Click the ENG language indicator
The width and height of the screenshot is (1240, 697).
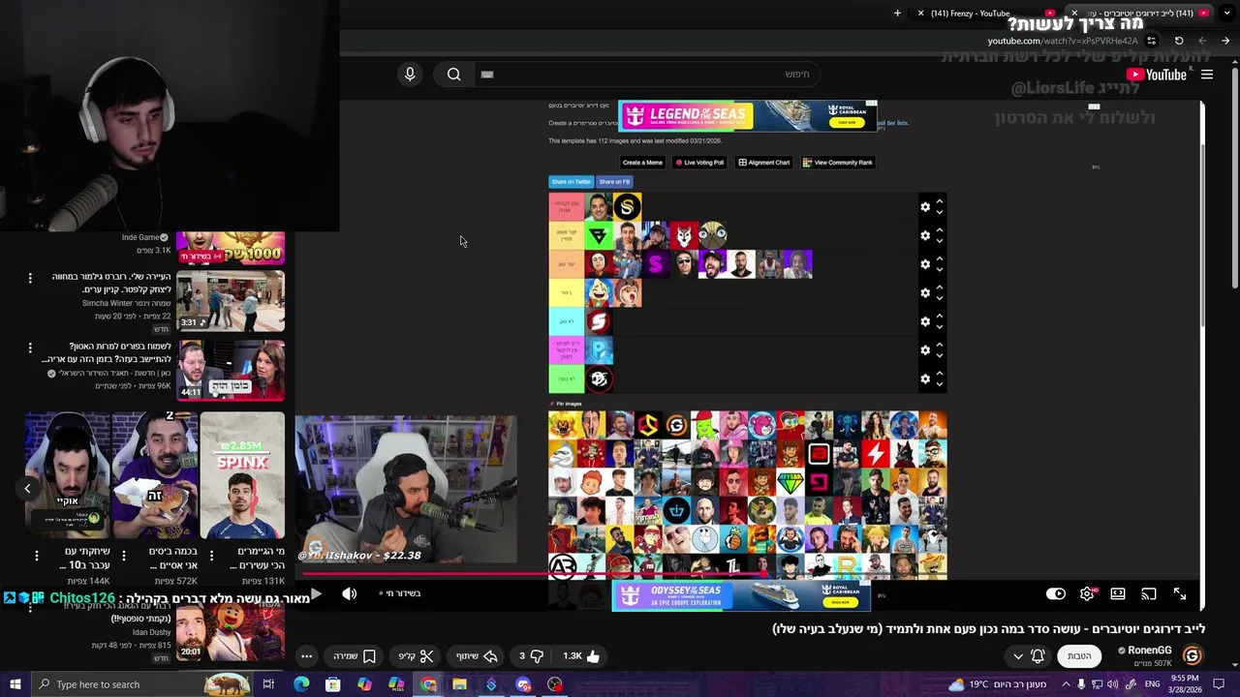coord(1151,684)
